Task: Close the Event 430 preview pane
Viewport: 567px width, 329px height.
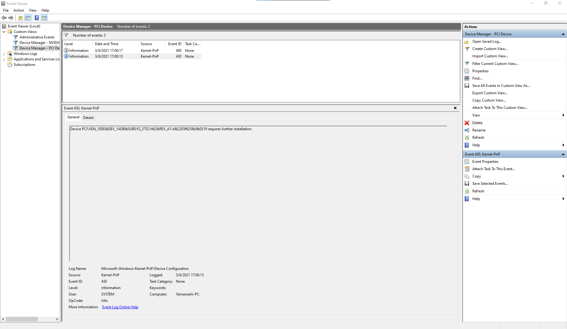Action: pos(455,108)
